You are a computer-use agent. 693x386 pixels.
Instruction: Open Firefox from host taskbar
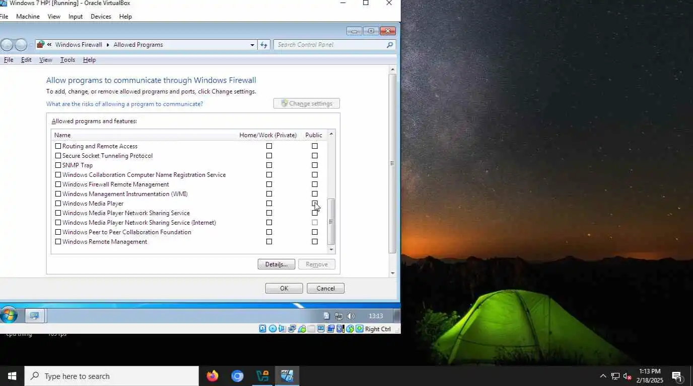point(213,376)
